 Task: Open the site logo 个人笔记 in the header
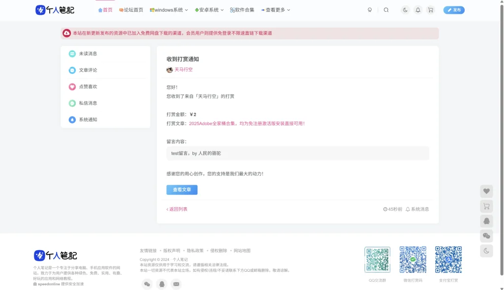click(54, 9)
